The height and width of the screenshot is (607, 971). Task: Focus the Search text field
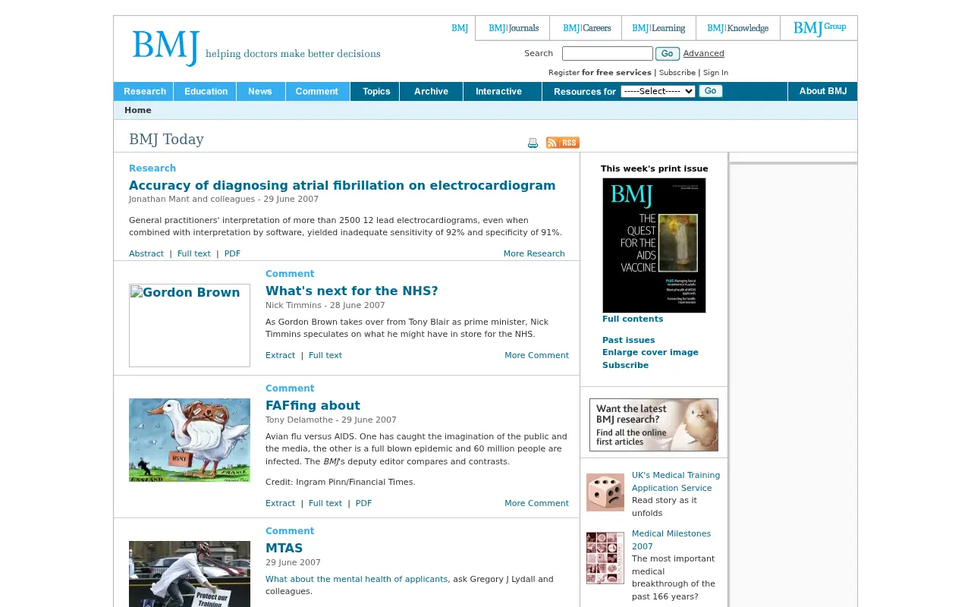(x=608, y=53)
